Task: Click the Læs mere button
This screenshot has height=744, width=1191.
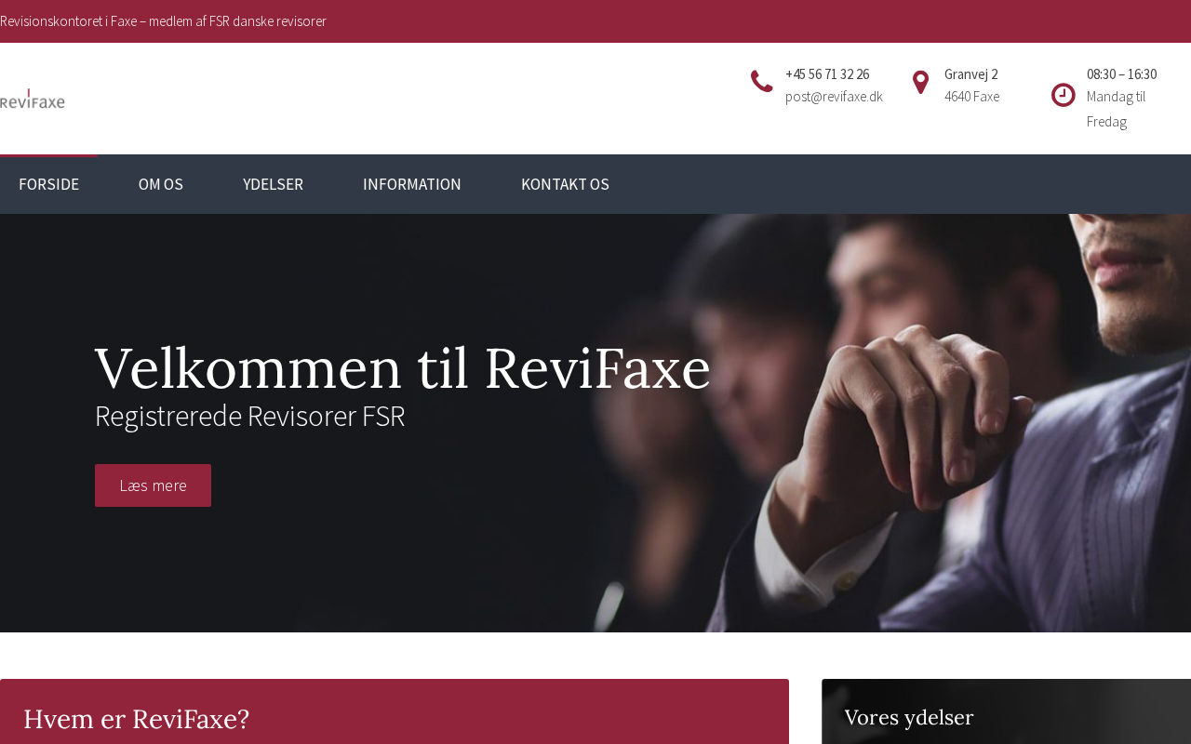Action: point(153,485)
